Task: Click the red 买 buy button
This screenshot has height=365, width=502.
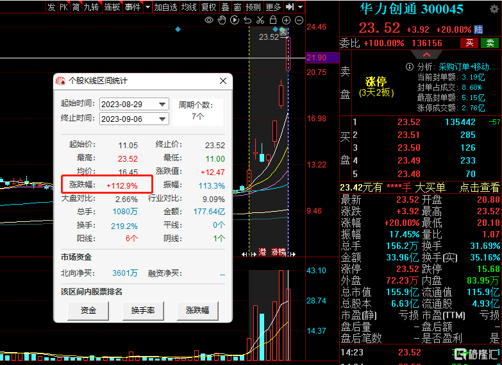Action: point(469,43)
